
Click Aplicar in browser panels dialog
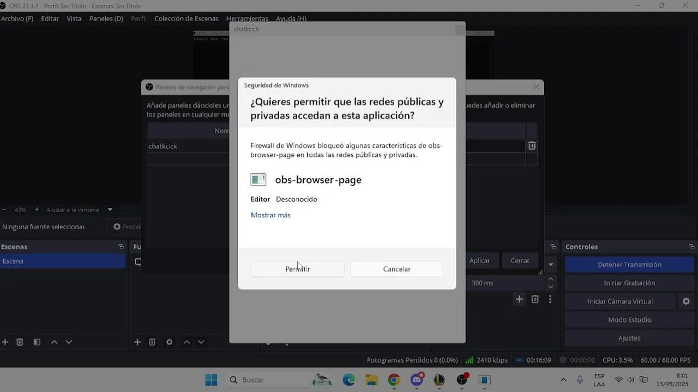[x=480, y=261]
